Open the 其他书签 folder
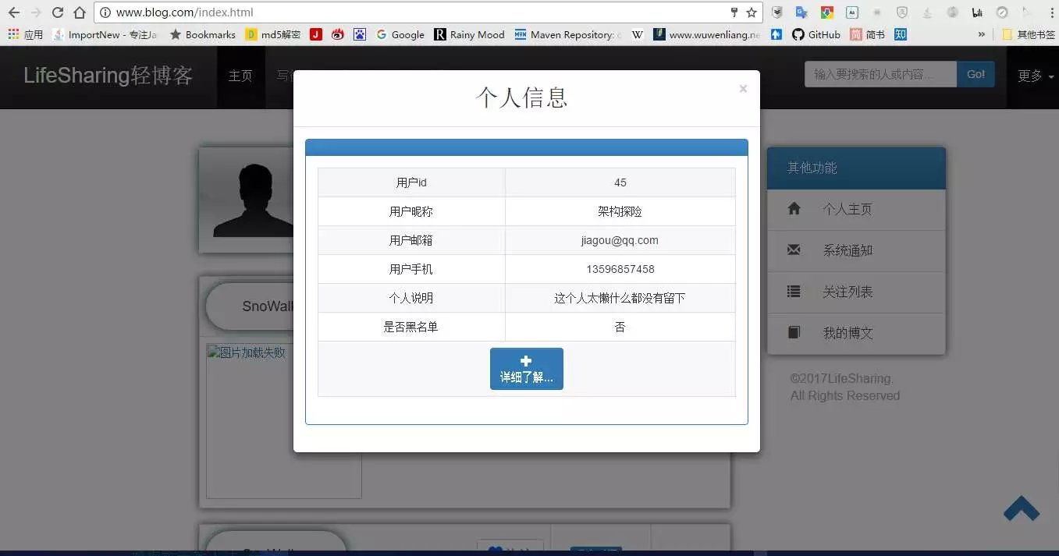This screenshot has width=1059, height=556. pos(1029,34)
